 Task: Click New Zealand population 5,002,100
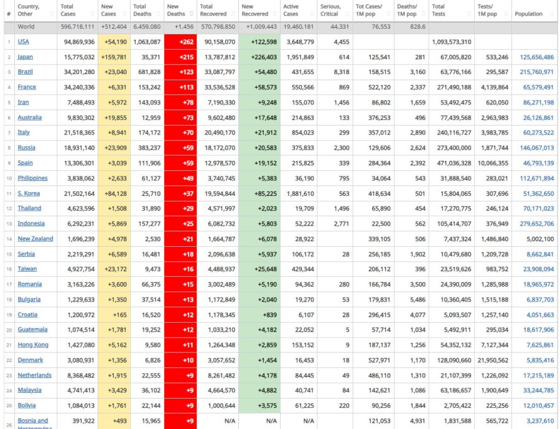(540, 239)
